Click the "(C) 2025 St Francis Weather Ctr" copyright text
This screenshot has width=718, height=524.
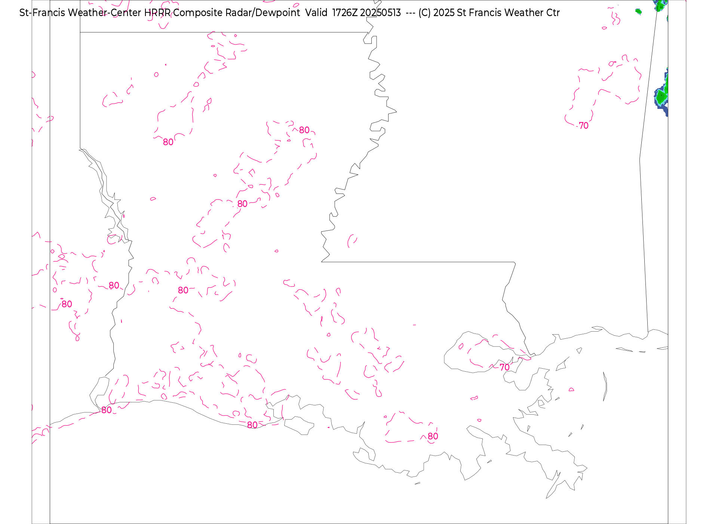click(489, 13)
